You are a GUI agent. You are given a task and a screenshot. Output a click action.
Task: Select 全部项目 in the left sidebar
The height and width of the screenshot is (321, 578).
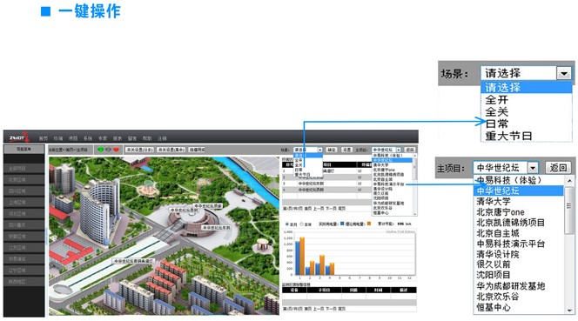tap(24, 169)
